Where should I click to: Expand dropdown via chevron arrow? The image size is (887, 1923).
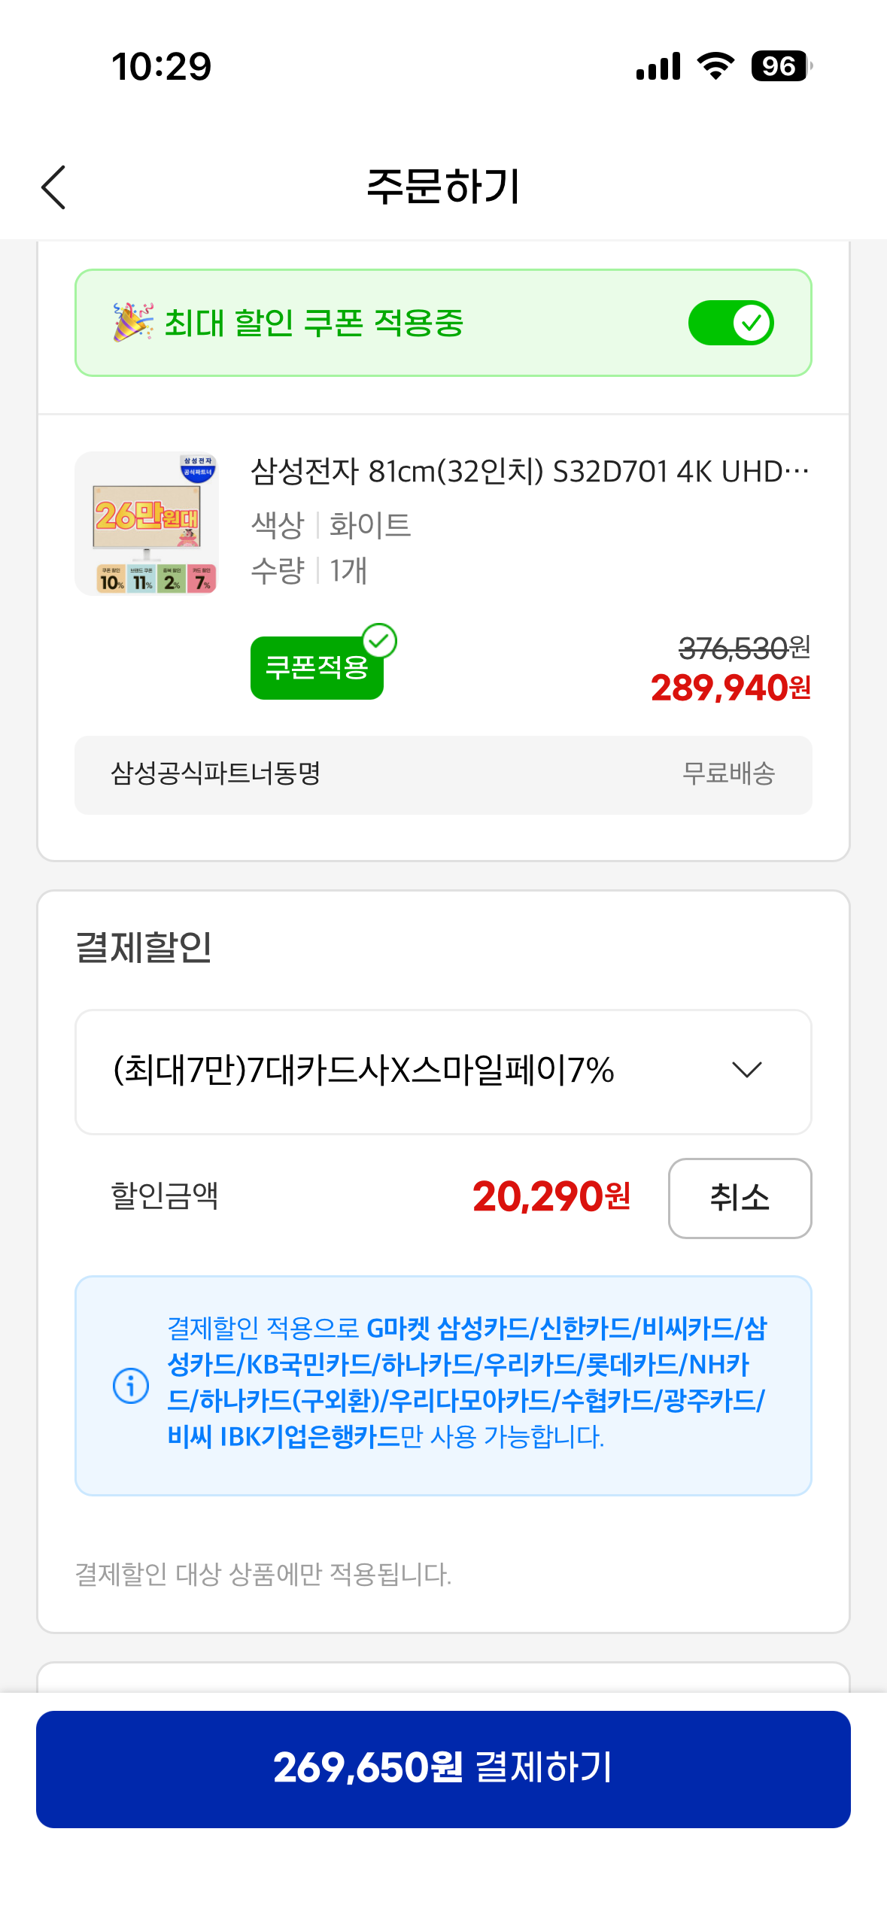(x=746, y=1070)
